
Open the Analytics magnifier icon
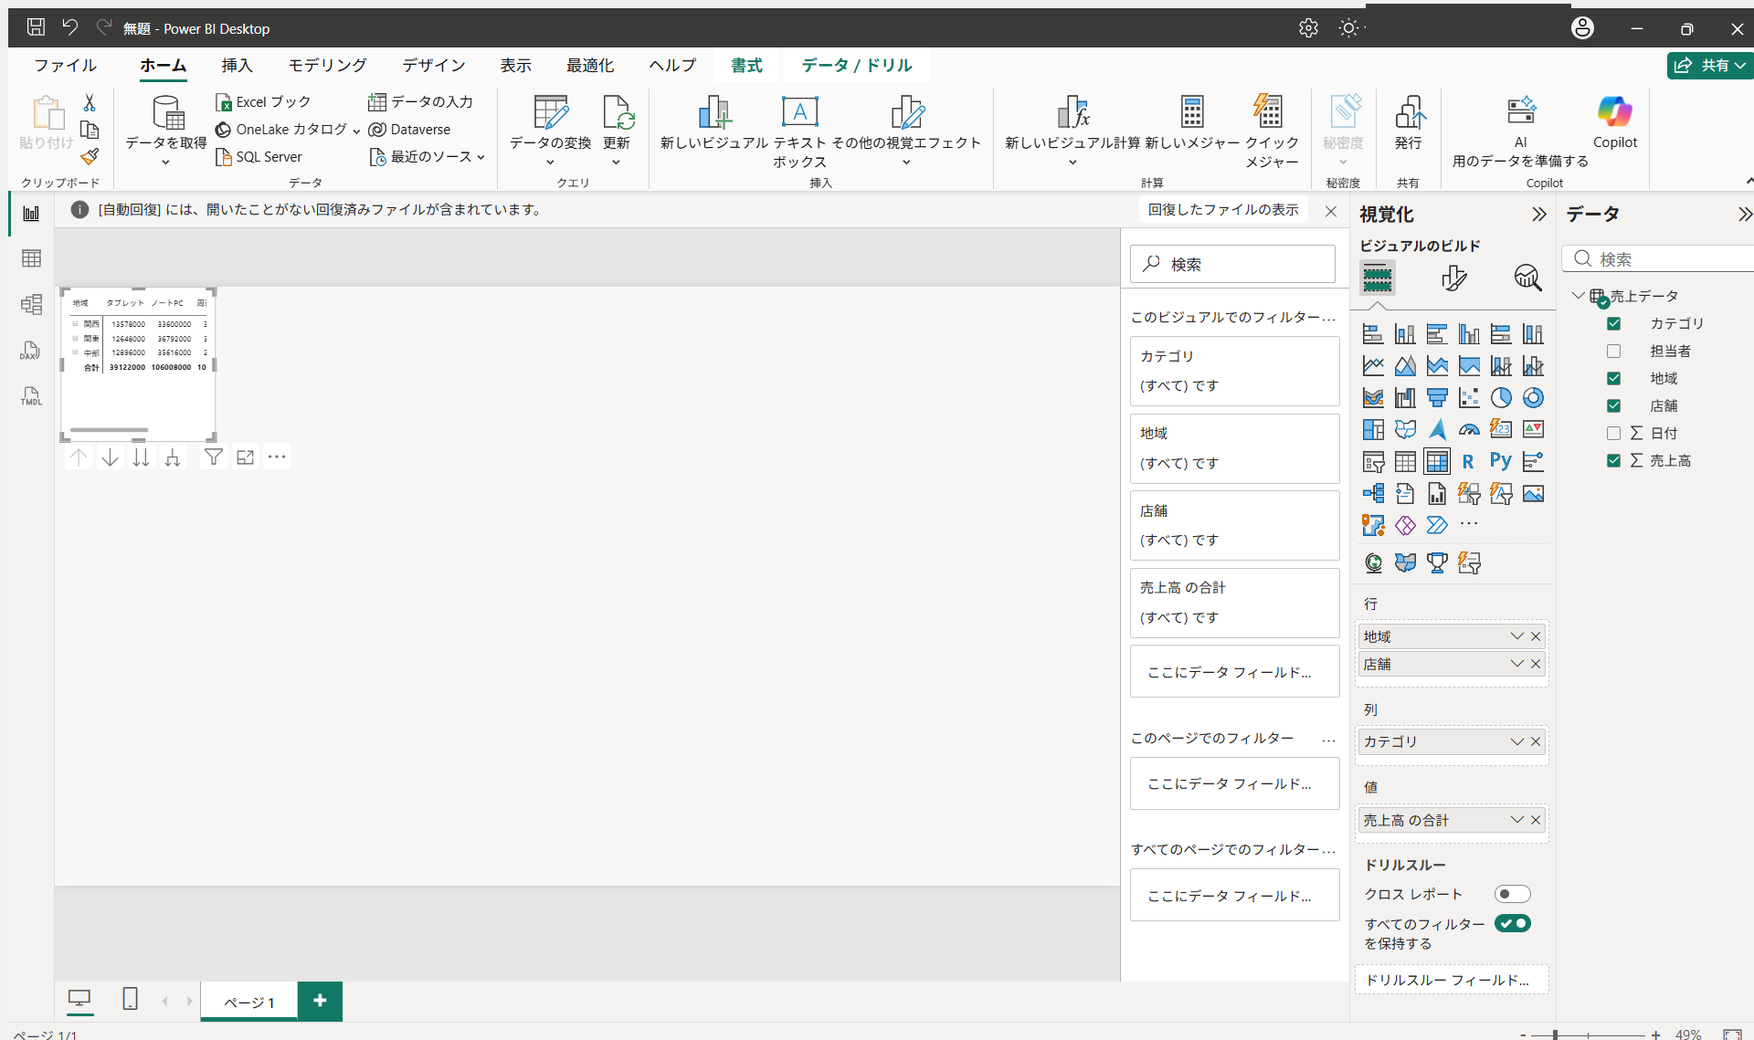tap(1527, 278)
